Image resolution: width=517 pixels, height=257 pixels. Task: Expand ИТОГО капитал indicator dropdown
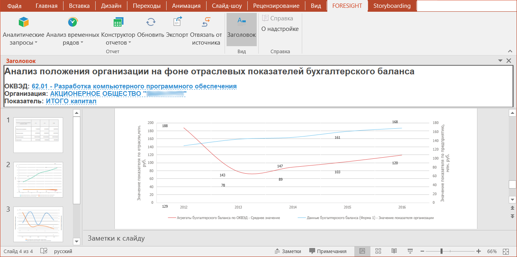tap(71, 101)
